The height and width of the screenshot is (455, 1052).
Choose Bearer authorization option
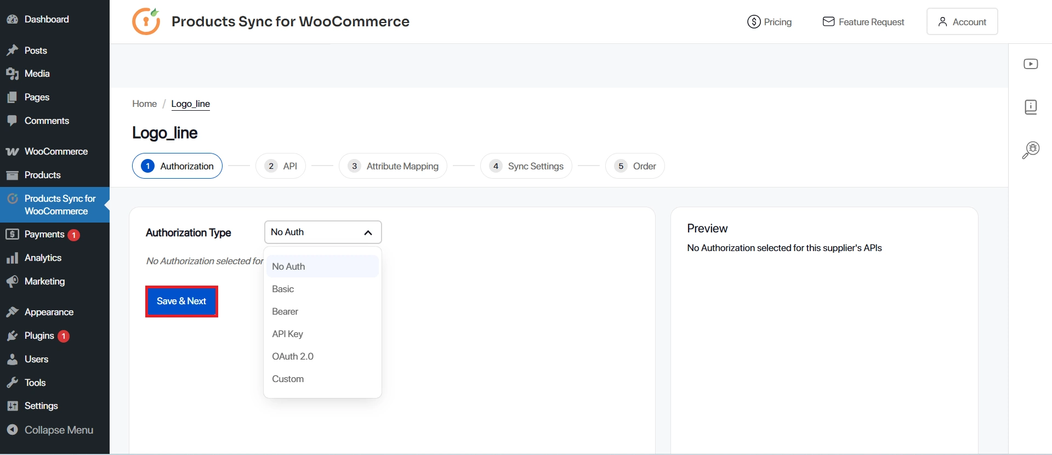(285, 311)
